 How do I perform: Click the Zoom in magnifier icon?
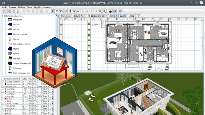pyautogui.click(x=100, y=11)
